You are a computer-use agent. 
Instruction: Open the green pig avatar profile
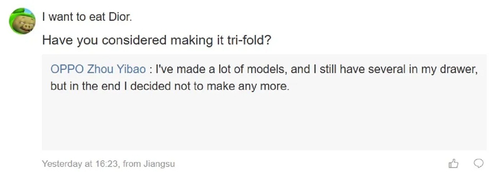point(22,21)
